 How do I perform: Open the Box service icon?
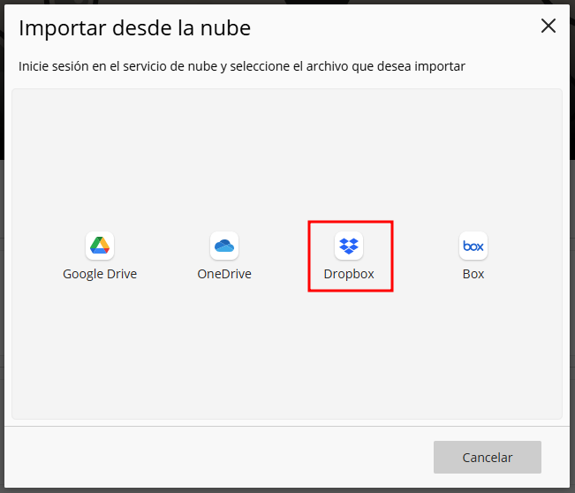point(473,246)
